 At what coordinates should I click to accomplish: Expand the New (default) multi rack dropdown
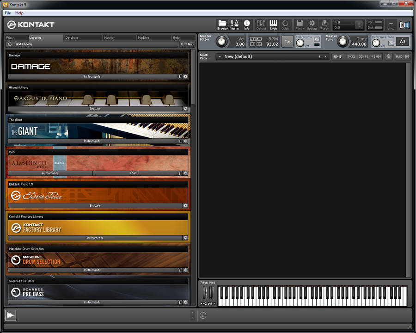[x=219, y=56]
